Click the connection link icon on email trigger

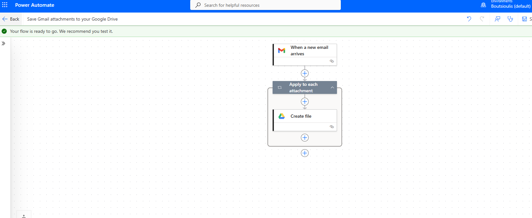coord(332,61)
